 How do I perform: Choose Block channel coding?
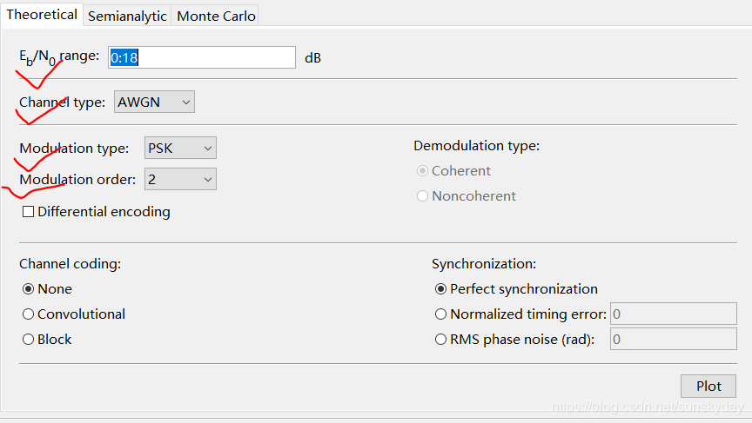click(29, 340)
